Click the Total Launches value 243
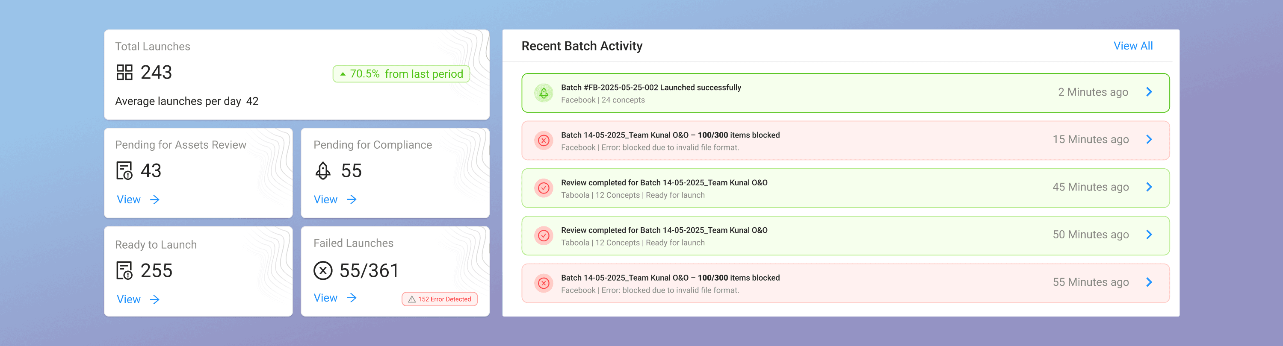 (x=156, y=72)
